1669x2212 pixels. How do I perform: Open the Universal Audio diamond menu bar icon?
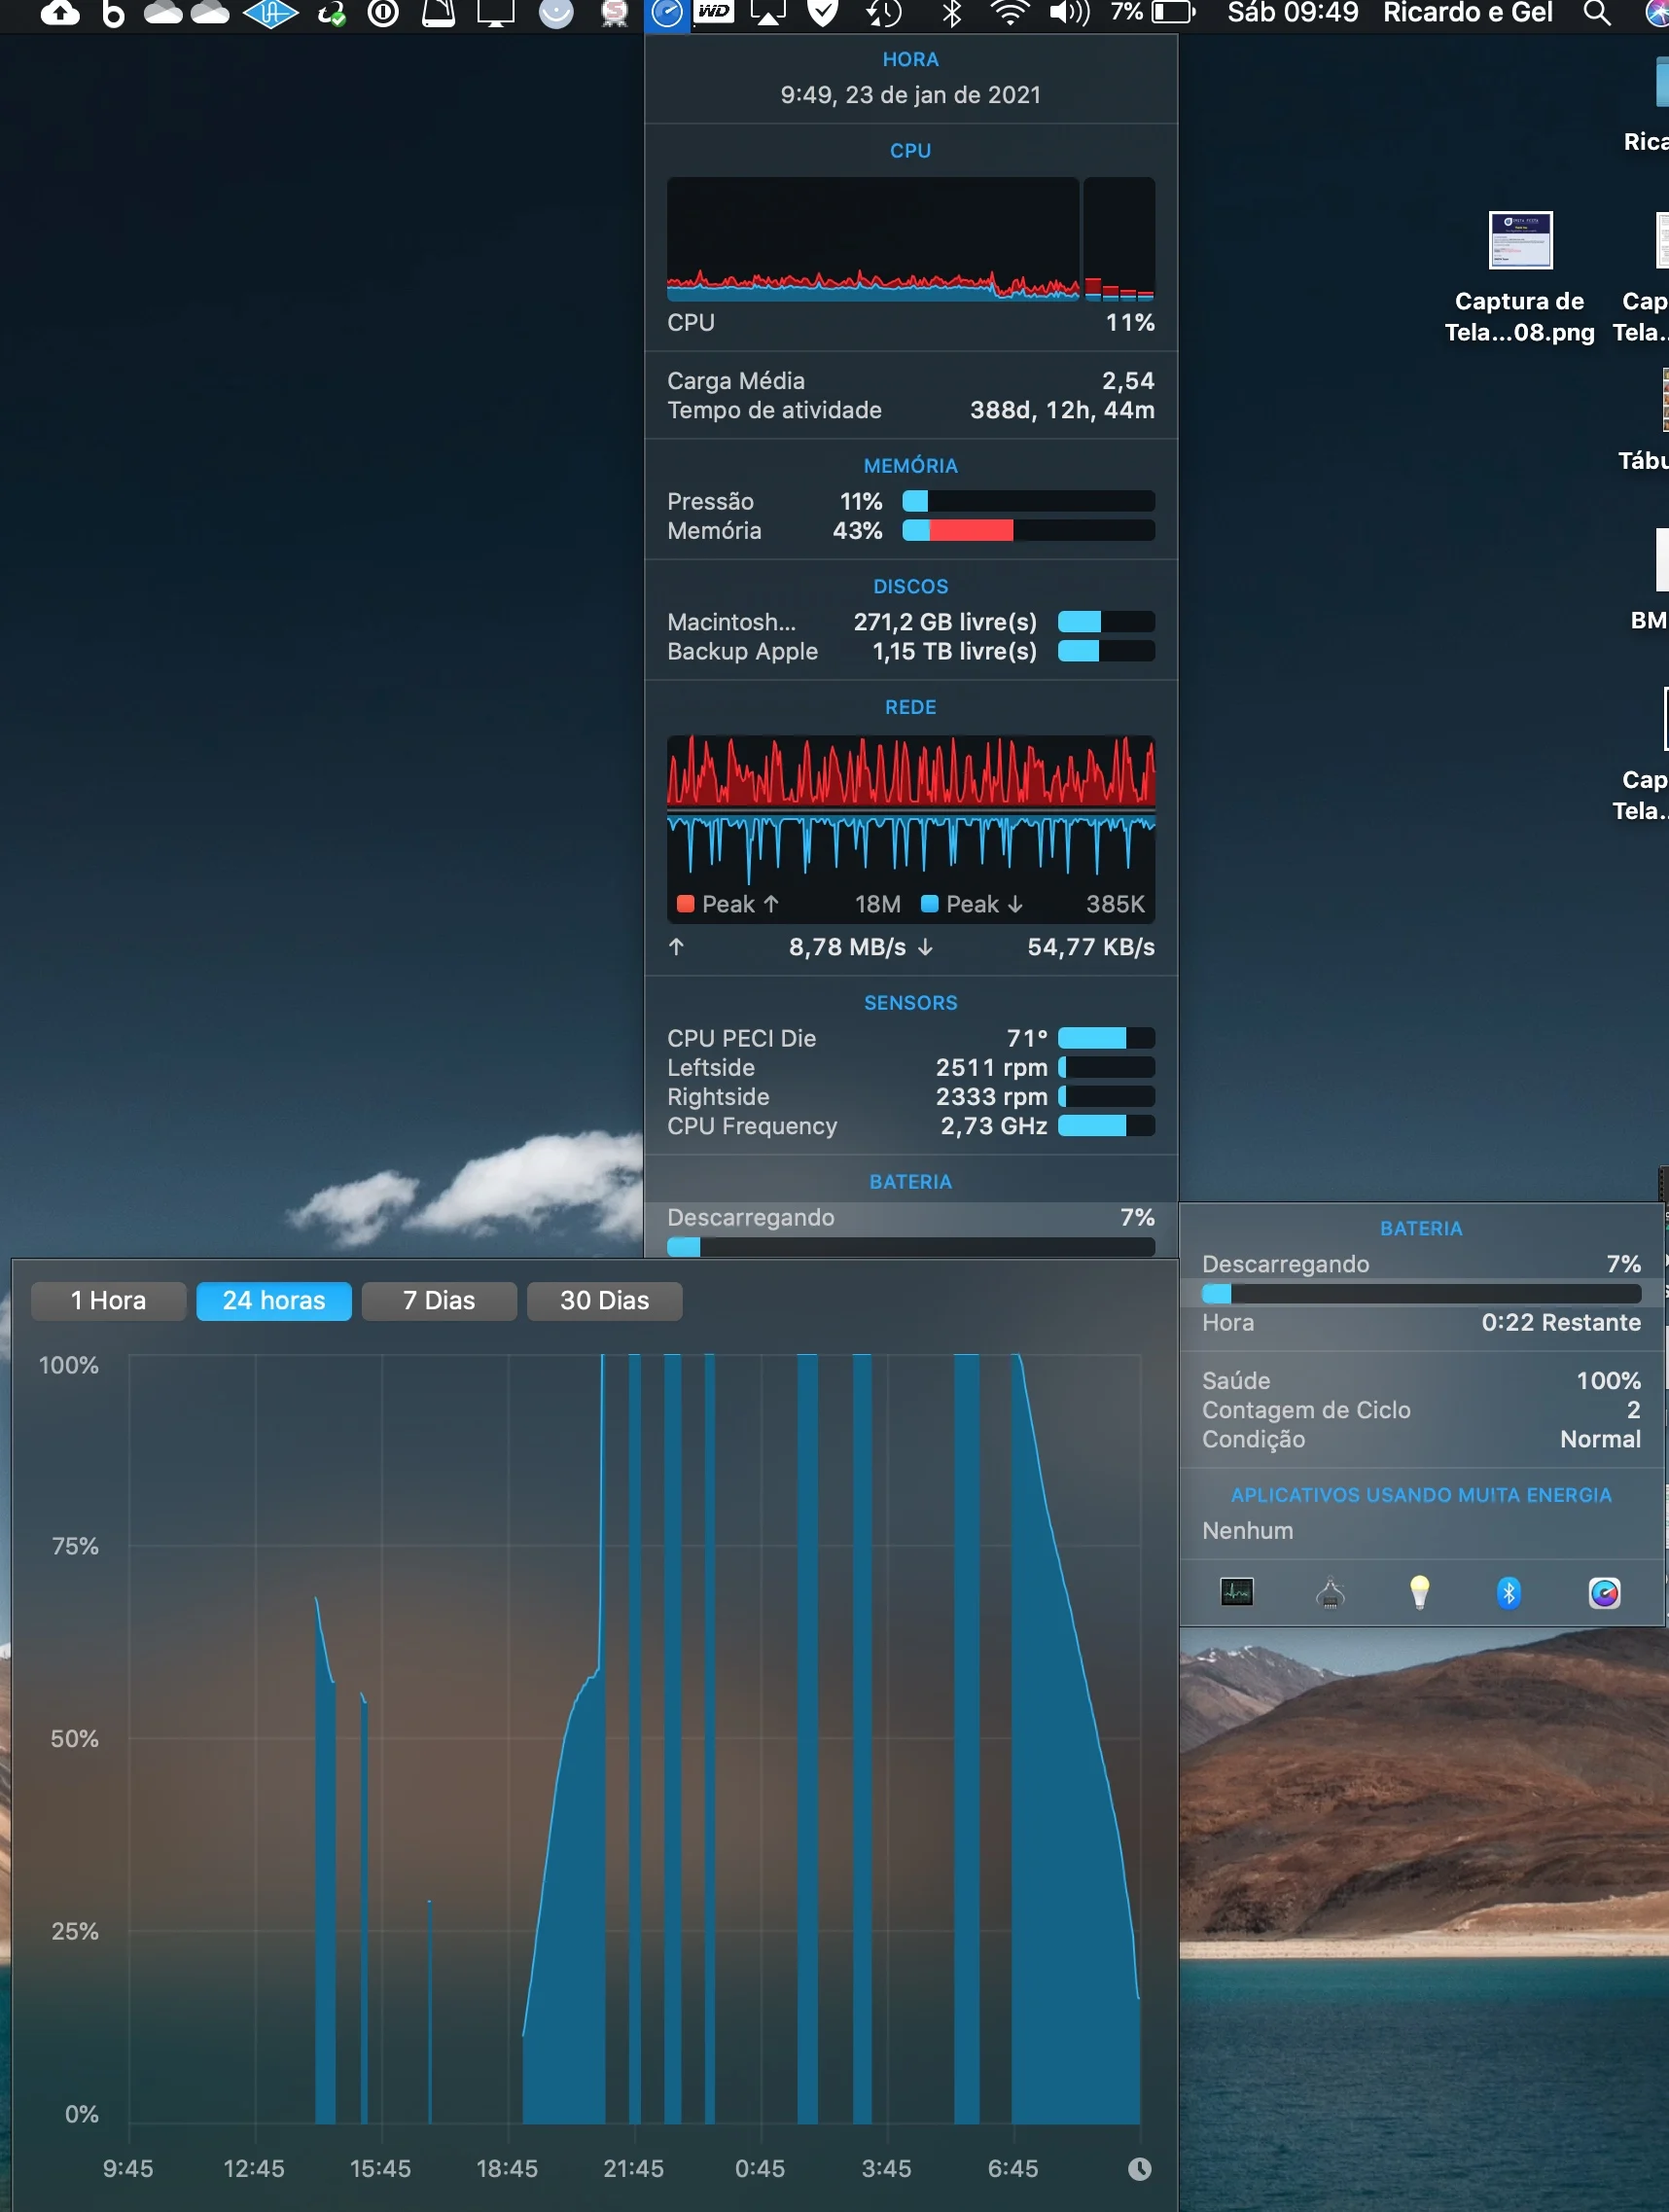pos(270,13)
